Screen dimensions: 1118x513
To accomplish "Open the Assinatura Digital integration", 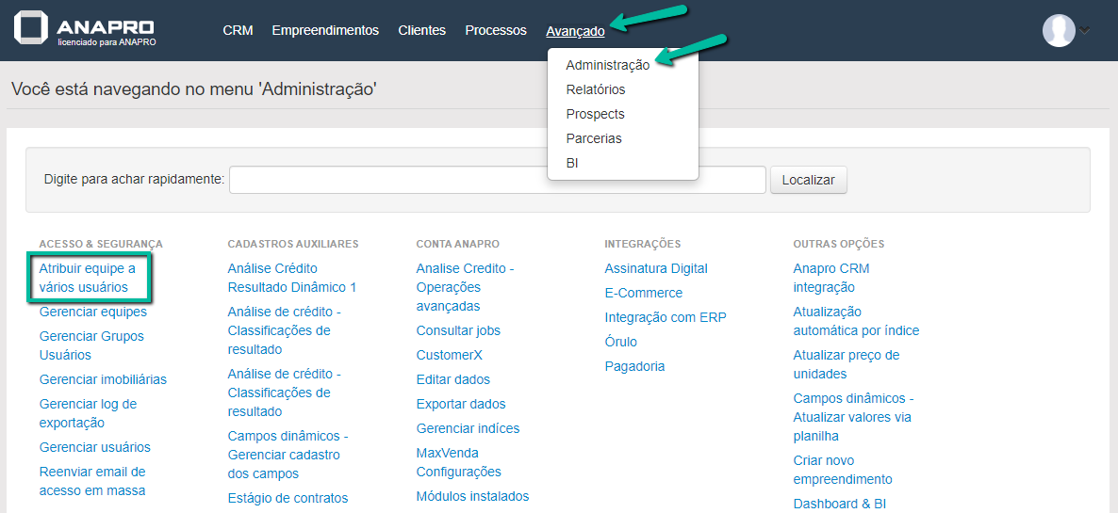I will pyautogui.click(x=655, y=268).
